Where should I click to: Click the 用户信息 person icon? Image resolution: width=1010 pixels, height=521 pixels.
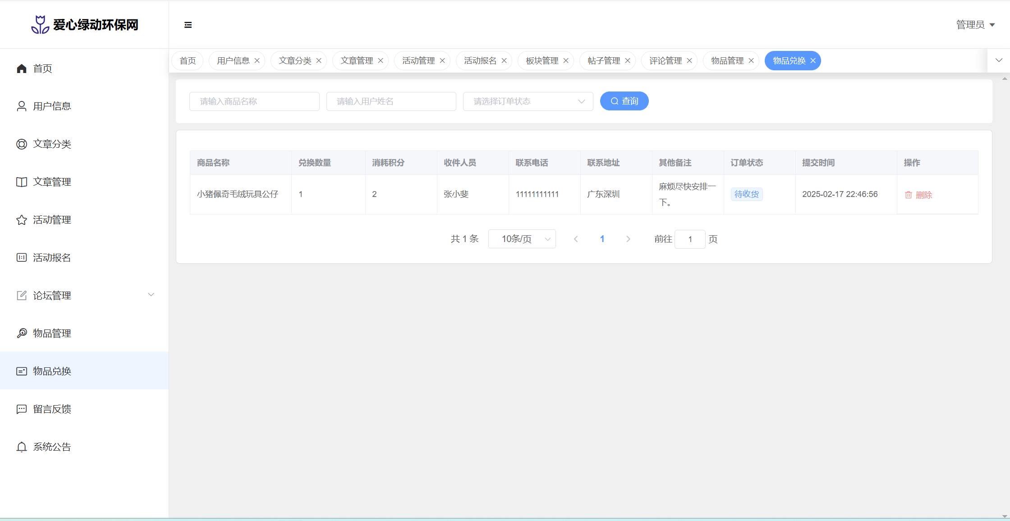[x=21, y=106]
